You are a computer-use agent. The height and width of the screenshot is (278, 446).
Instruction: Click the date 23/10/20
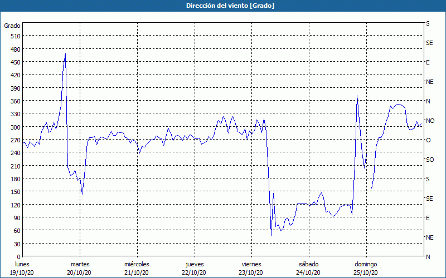click(x=250, y=272)
